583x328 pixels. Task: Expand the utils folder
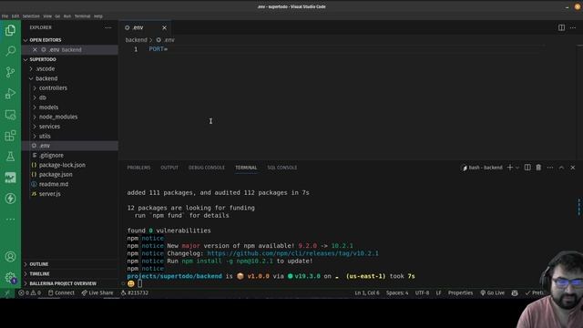pyautogui.click(x=45, y=136)
